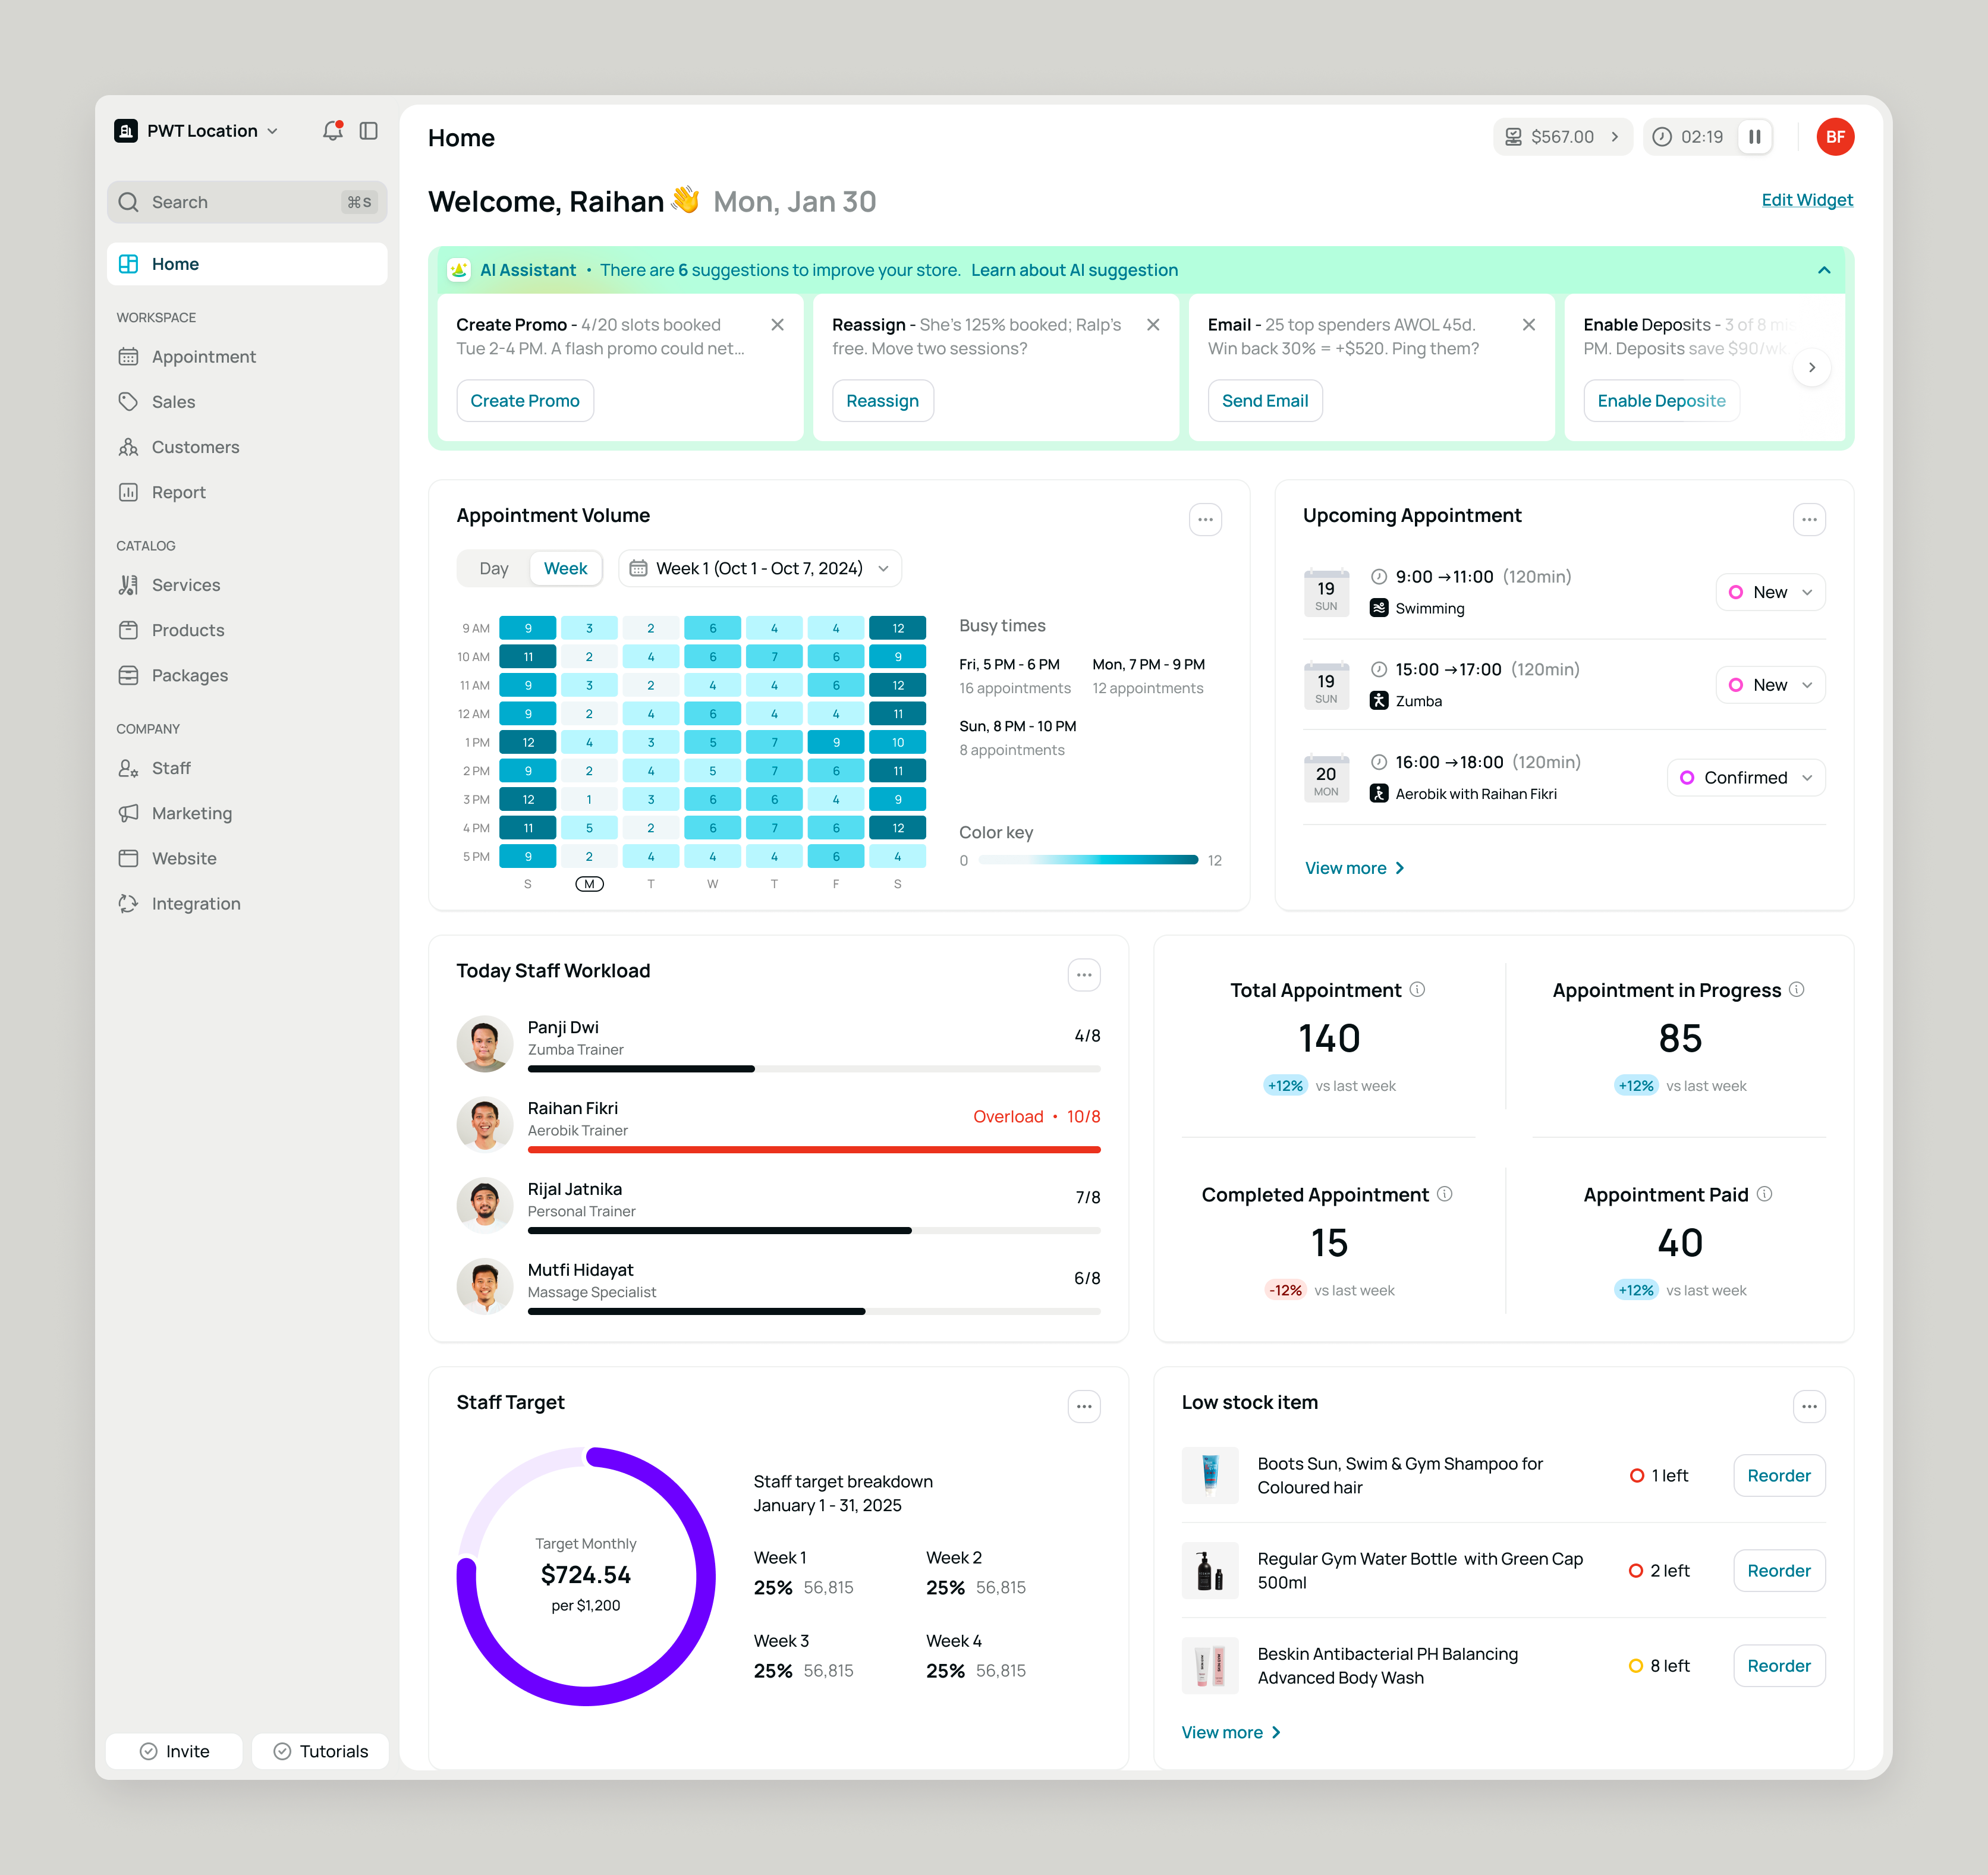Pause the 02:19 timer
Viewport: 1988px width, 1875px height.
[x=1754, y=137]
